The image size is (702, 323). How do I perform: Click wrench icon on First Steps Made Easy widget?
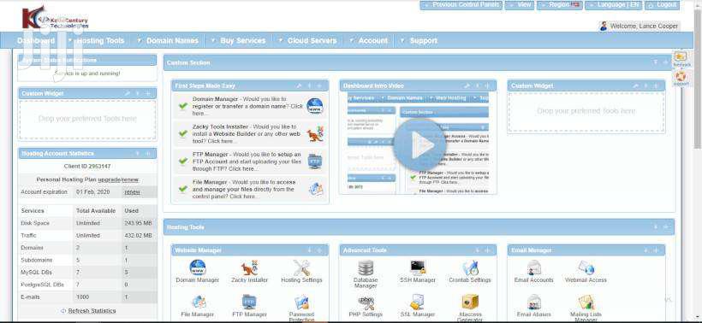tap(299, 85)
